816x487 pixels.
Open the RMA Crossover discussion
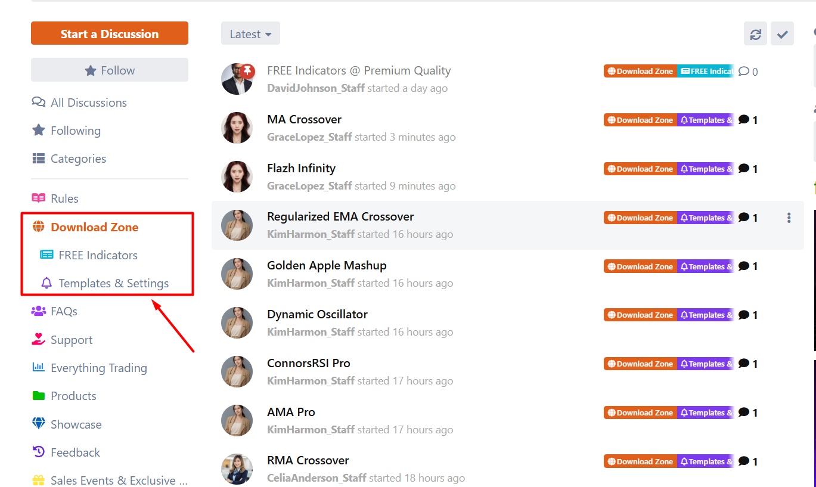tap(308, 460)
